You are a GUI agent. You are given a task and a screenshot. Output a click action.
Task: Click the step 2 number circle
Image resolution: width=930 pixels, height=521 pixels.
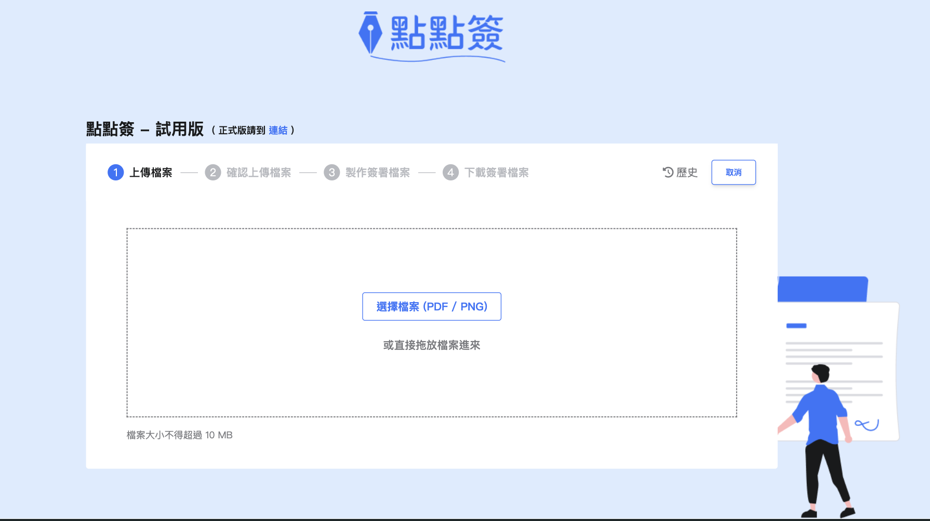pyautogui.click(x=213, y=172)
